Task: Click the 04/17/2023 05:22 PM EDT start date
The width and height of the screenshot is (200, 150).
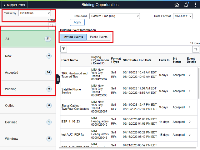Action: pos(140,132)
